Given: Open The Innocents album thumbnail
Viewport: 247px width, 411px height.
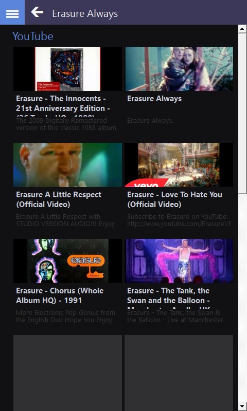Looking at the screenshot, I should point(67,69).
